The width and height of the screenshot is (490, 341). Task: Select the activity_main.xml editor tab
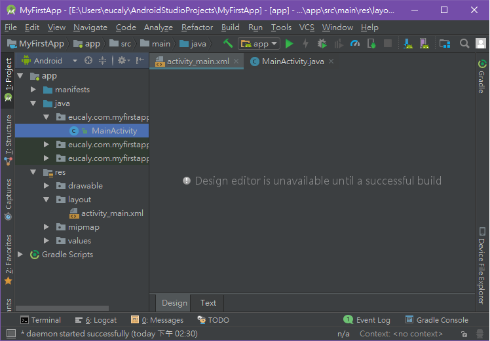tap(197, 62)
